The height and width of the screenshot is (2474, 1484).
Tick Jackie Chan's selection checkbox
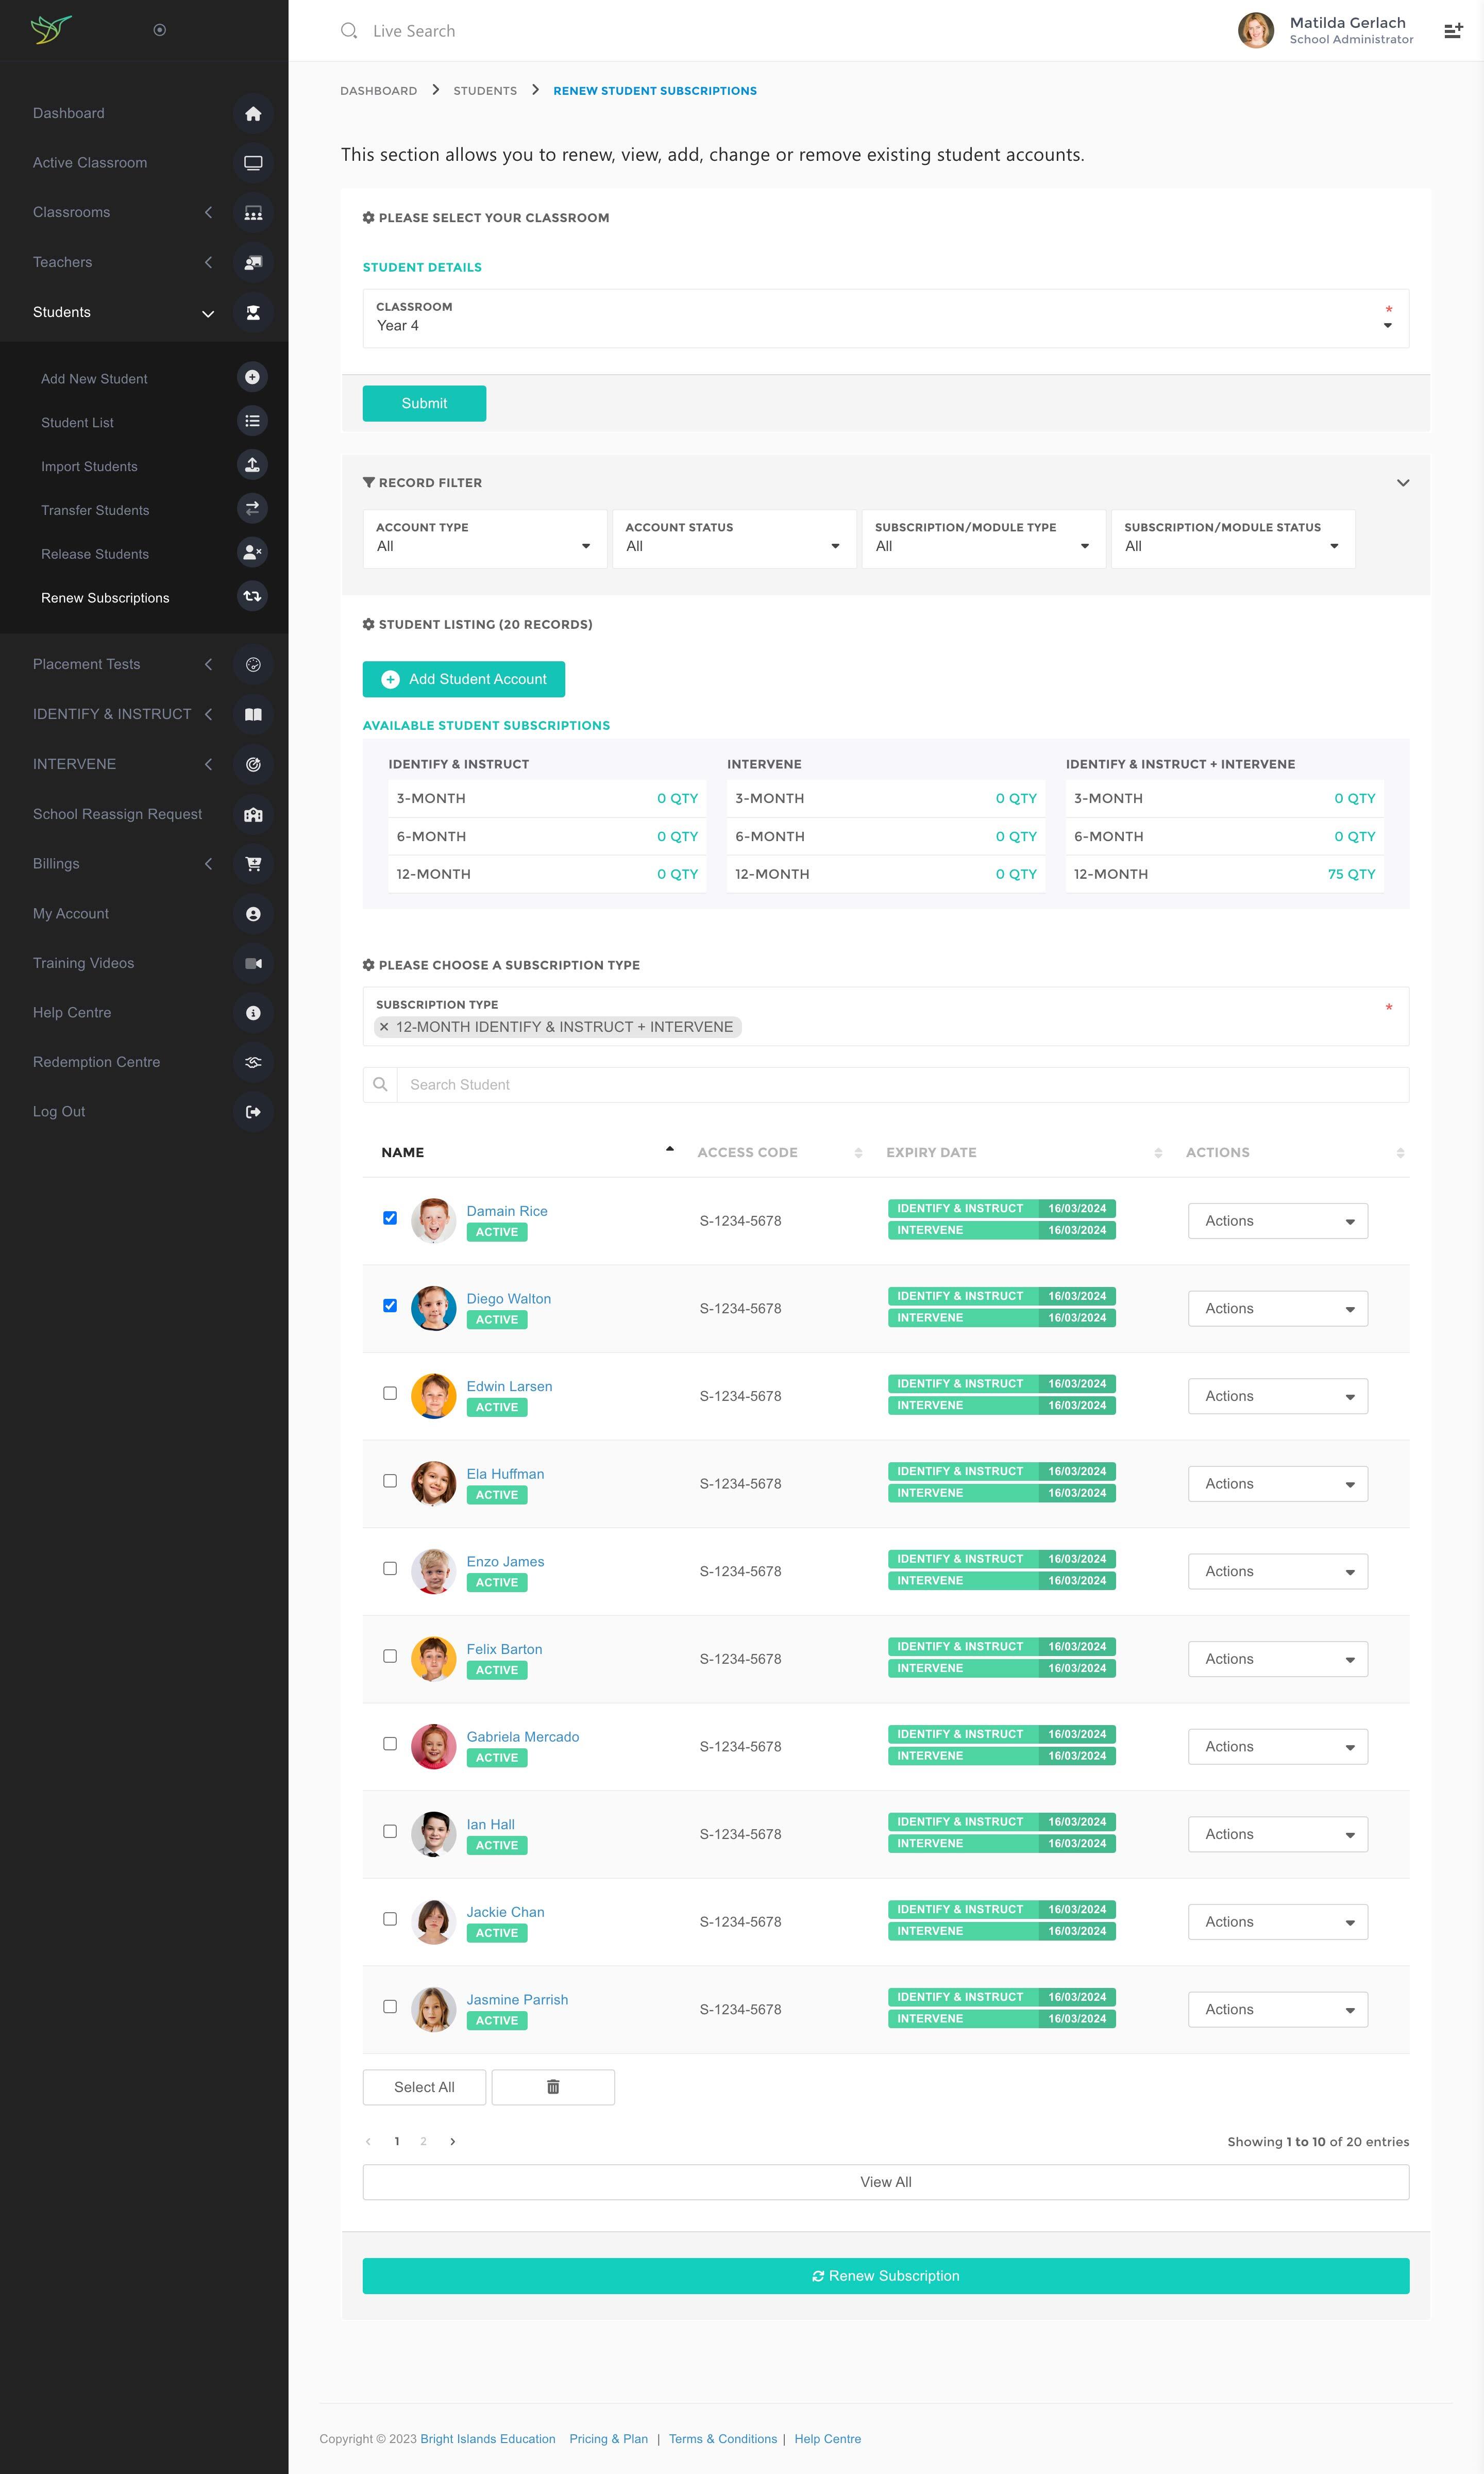(x=390, y=1919)
